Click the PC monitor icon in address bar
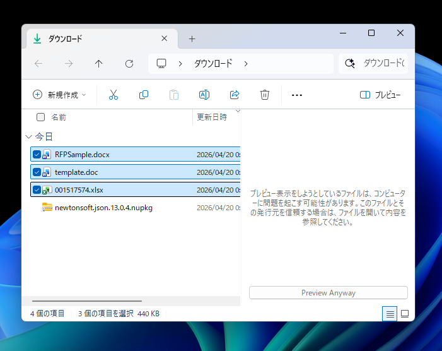The width and height of the screenshot is (442, 351). 161,64
